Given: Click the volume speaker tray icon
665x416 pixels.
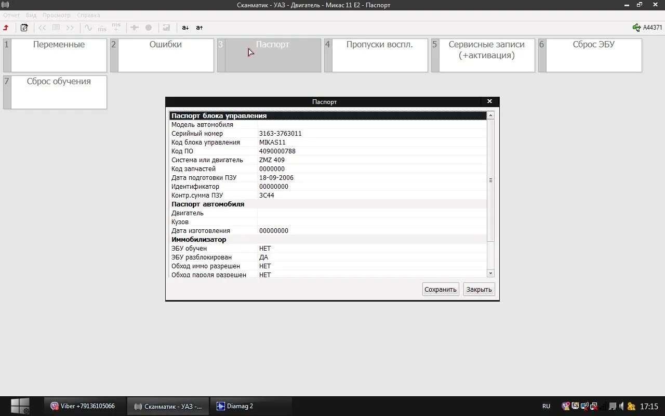Looking at the screenshot, I should pos(622,406).
